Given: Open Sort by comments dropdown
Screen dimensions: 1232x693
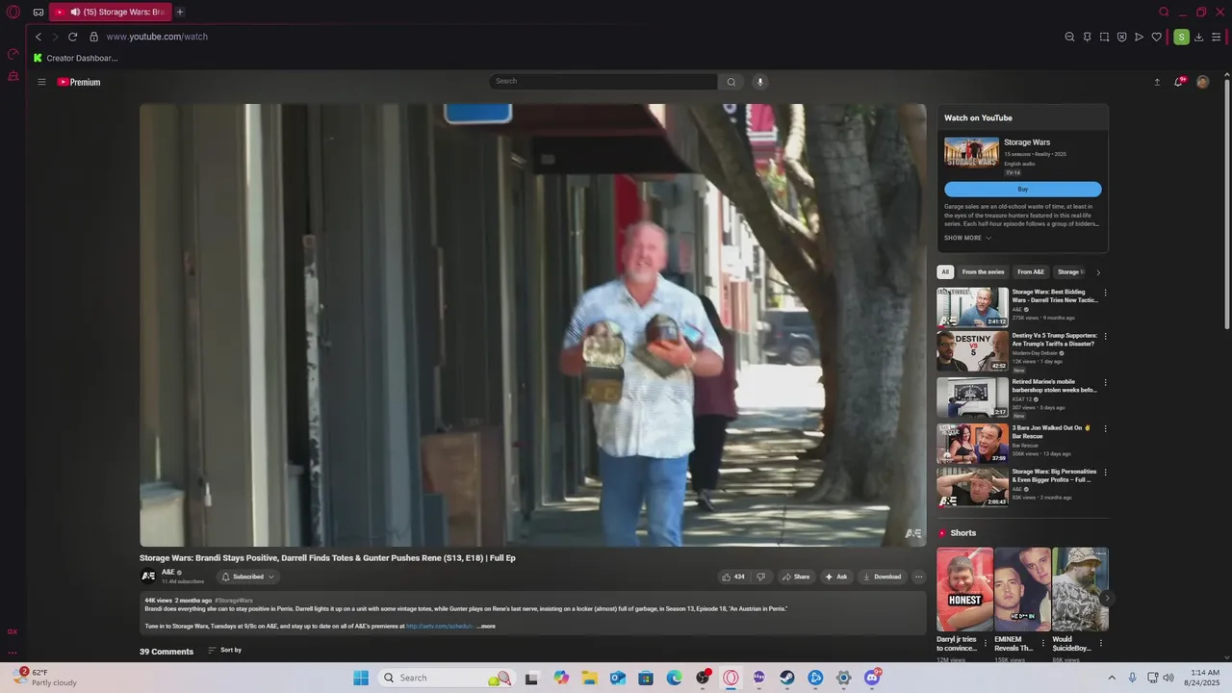Looking at the screenshot, I should click(224, 651).
